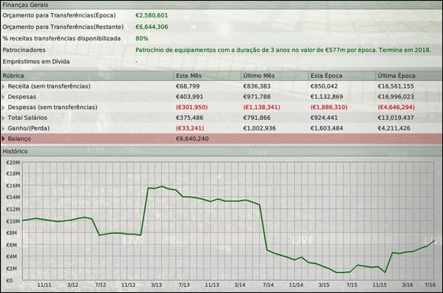
Task: Click the salary value €13,019,437
Action: pyautogui.click(x=396, y=118)
